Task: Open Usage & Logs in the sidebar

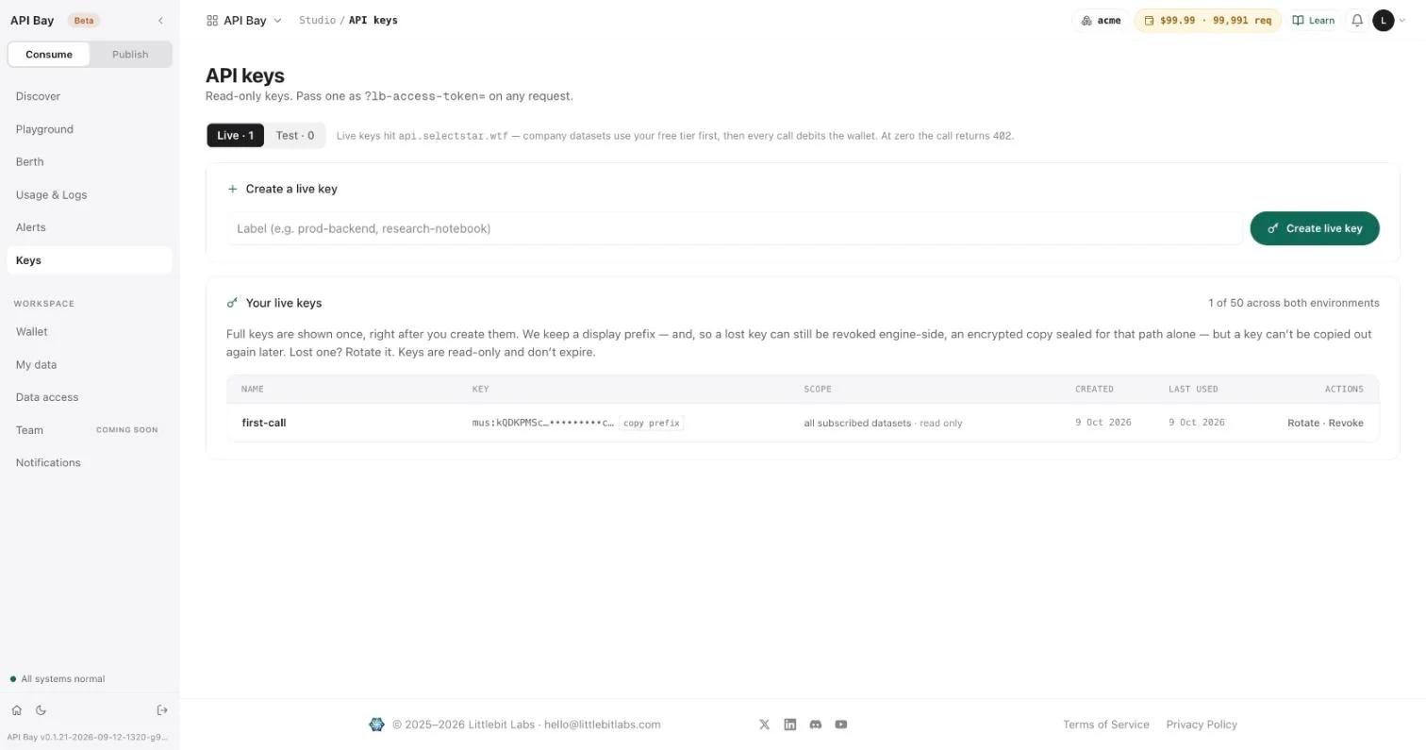Action: point(90,195)
